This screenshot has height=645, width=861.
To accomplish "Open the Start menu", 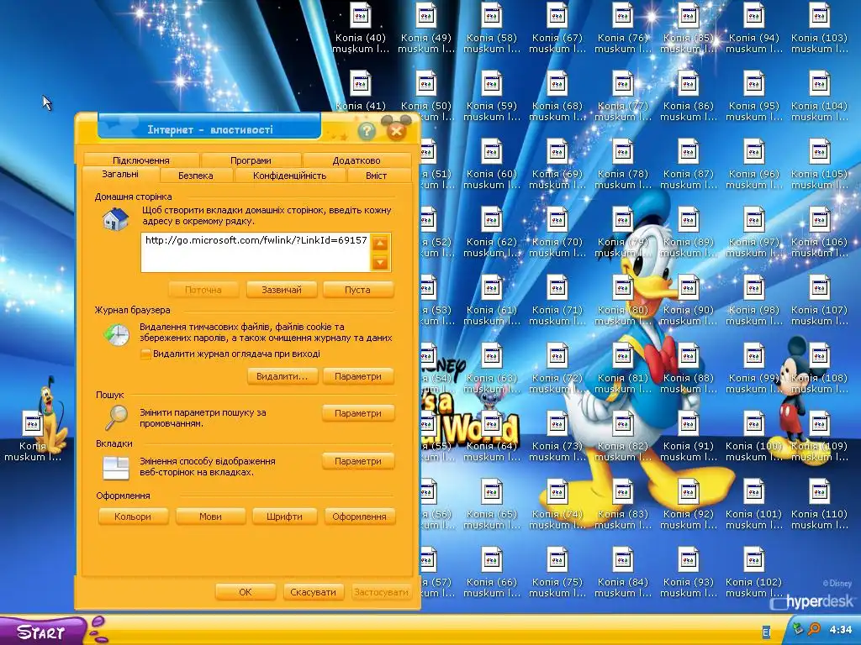I will click(43, 631).
